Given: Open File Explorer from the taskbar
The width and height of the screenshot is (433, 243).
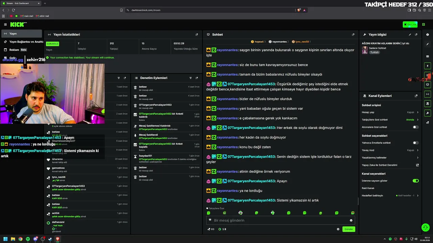Looking at the screenshot, I should point(13,239).
